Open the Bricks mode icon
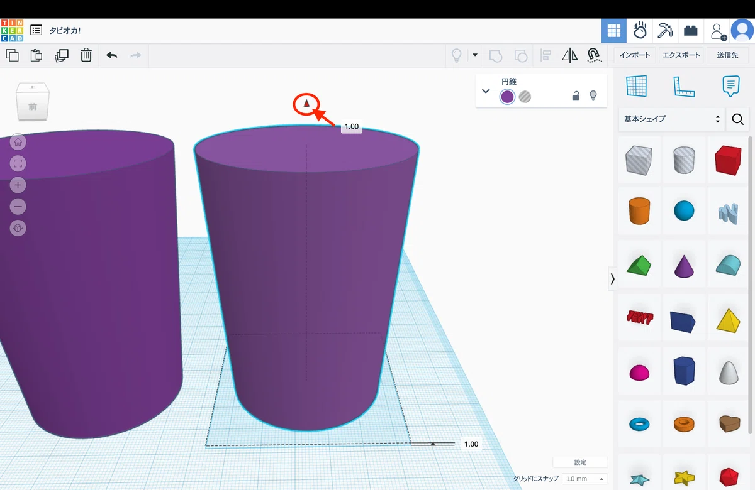 point(691,31)
